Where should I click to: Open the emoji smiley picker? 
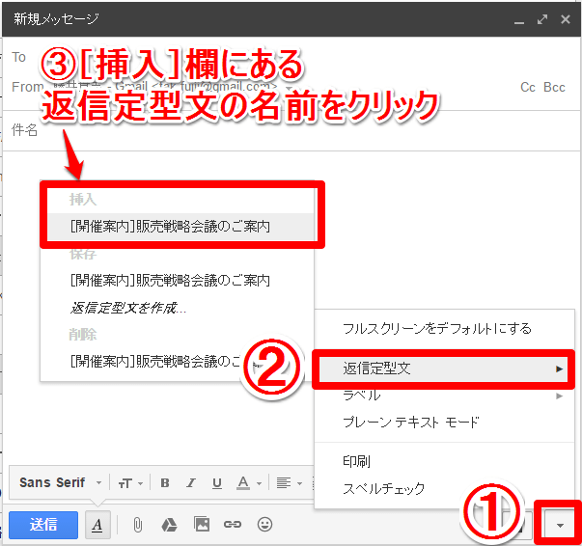tap(264, 525)
